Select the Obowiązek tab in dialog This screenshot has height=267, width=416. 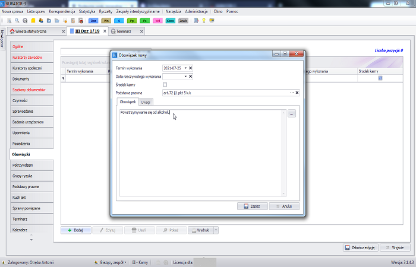pos(128,101)
